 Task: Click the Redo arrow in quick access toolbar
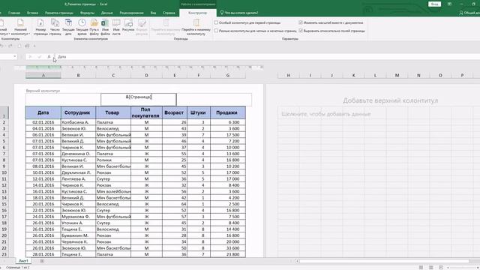click(x=10, y=46)
